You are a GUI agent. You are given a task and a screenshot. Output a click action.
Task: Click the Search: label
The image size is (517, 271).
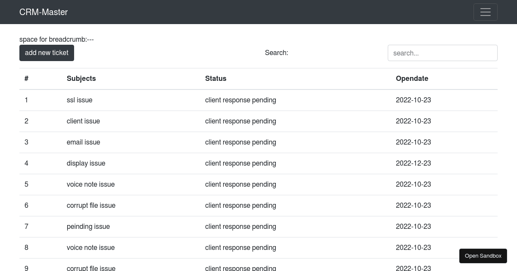277,53
